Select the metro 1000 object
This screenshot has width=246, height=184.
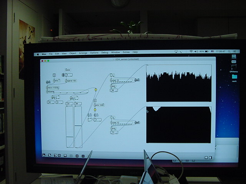point(99,105)
